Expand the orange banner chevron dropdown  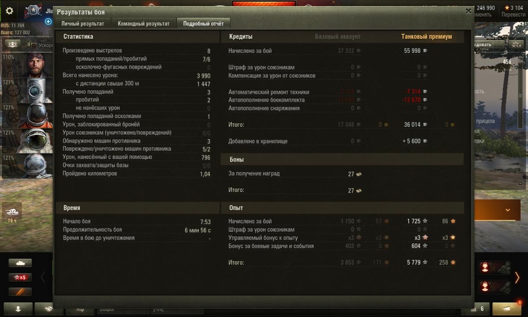click(507, 210)
